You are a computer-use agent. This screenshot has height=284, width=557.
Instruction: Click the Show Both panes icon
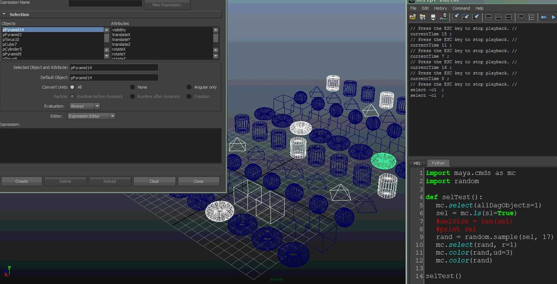(x=509, y=17)
